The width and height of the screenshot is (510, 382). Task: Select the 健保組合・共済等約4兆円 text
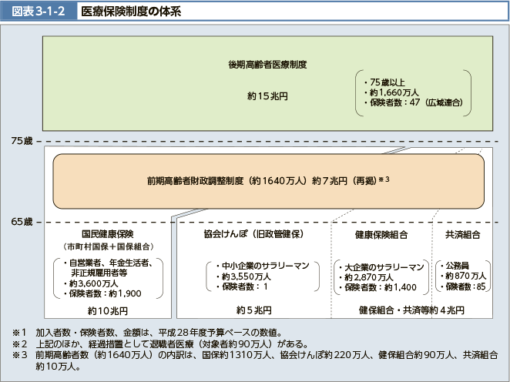[411, 310]
